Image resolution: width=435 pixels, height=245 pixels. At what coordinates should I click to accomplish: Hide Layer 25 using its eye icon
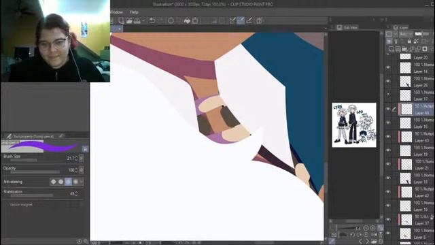[388, 82]
